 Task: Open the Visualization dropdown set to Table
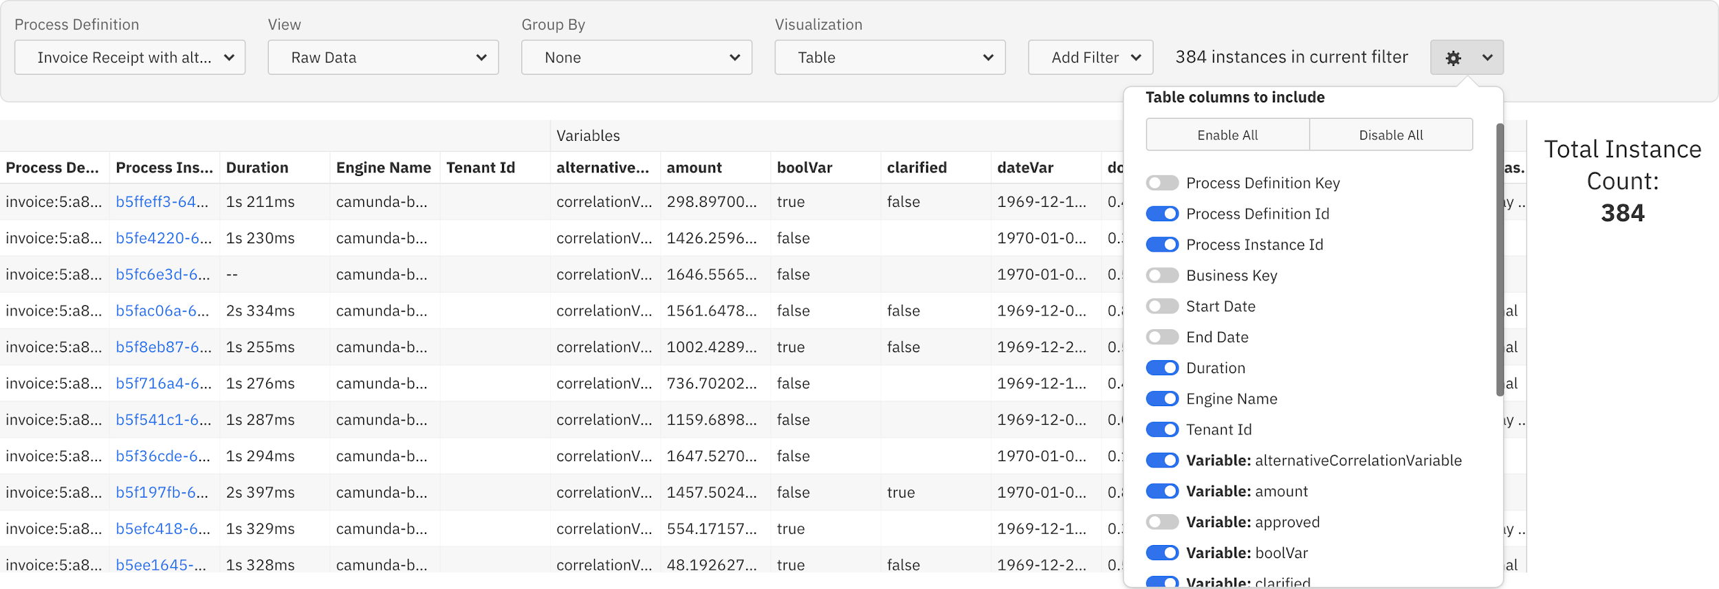pos(890,58)
